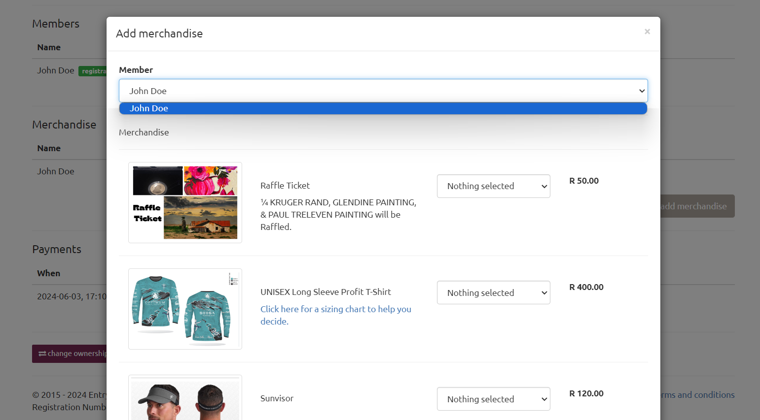Click the 'When' column header
The image size is (760, 420).
[x=49, y=273]
